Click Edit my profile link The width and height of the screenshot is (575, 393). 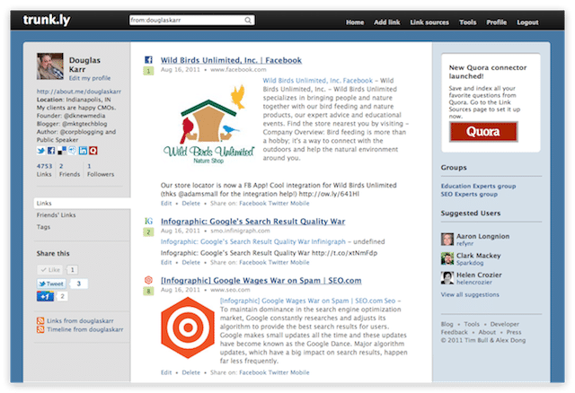point(90,78)
